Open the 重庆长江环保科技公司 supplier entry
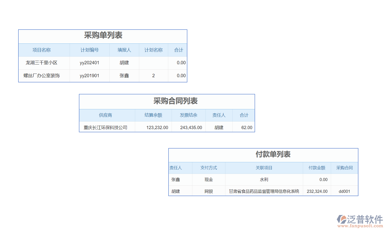Viewport: 387px width, 232px height. [105, 128]
